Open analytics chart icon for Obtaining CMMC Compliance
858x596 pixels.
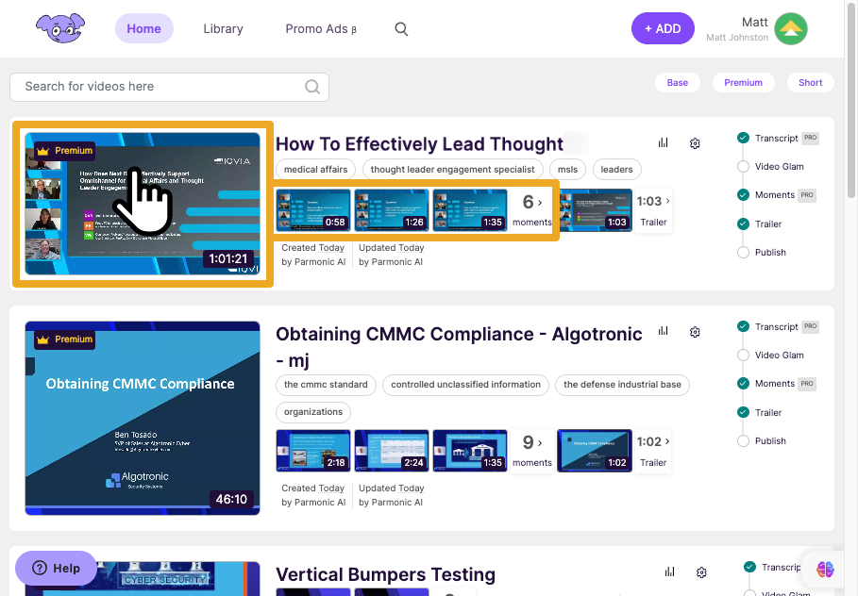point(664,331)
